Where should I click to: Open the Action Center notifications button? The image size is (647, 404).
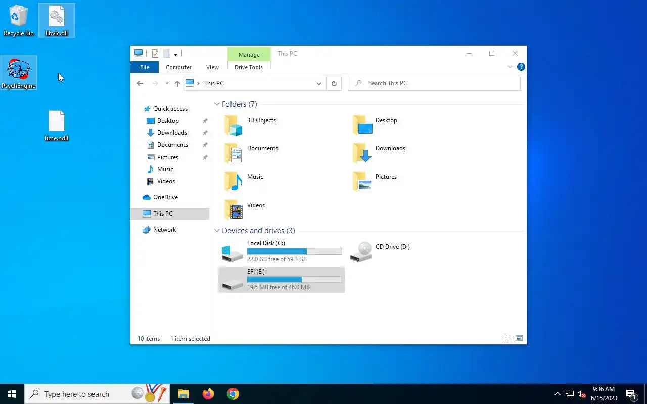(x=631, y=394)
